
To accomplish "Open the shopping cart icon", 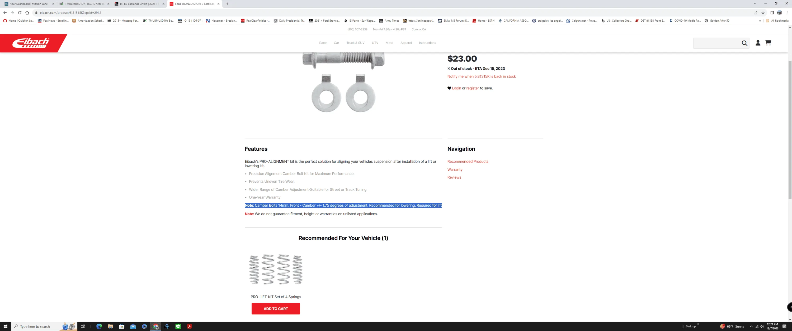I will pos(768,43).
